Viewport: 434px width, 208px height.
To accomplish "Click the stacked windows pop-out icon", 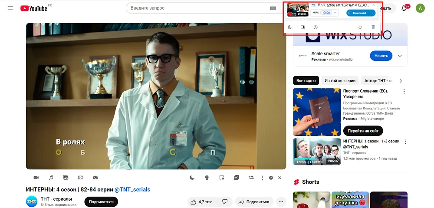I will (x=237, y=178).
